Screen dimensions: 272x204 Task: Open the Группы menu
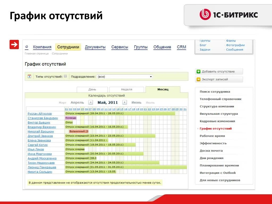pos(141,47)
